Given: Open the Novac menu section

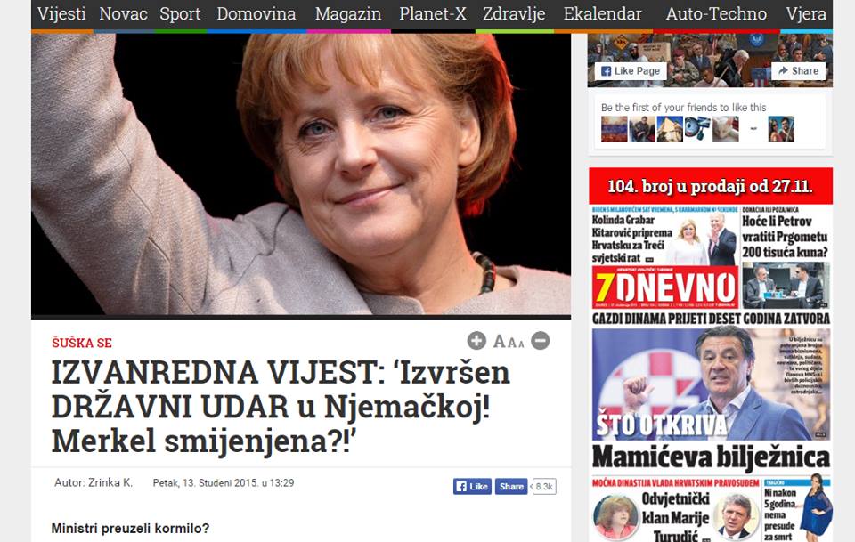Looking at the screenshot, I should tap(123, 13).
